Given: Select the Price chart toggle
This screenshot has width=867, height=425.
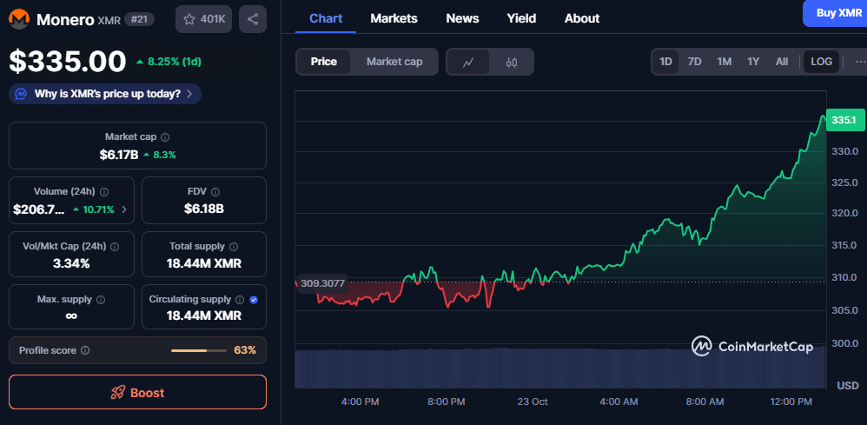Looking at the screenshot, I should (324, 62).
